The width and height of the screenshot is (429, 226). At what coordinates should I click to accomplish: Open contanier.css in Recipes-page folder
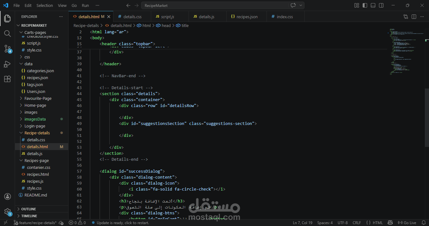point(41,167)
